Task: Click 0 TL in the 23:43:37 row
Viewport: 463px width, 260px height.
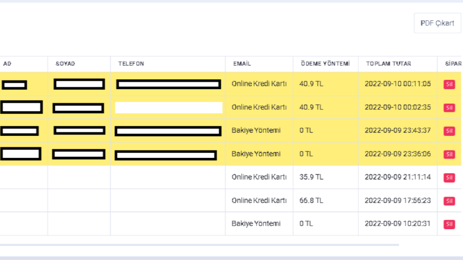Action: point(306,131)
